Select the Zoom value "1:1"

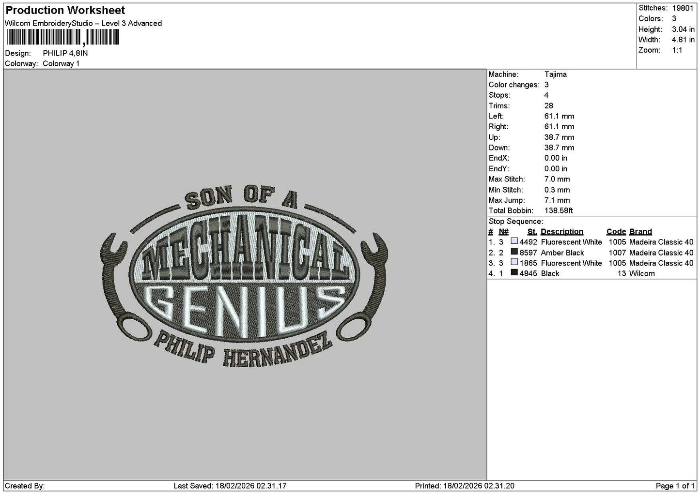[x=677, y=50]
